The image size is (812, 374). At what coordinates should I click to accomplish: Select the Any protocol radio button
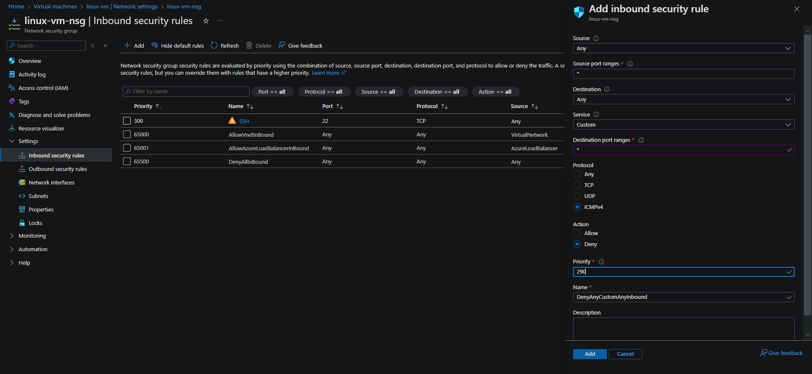click(x=577, y=174)
